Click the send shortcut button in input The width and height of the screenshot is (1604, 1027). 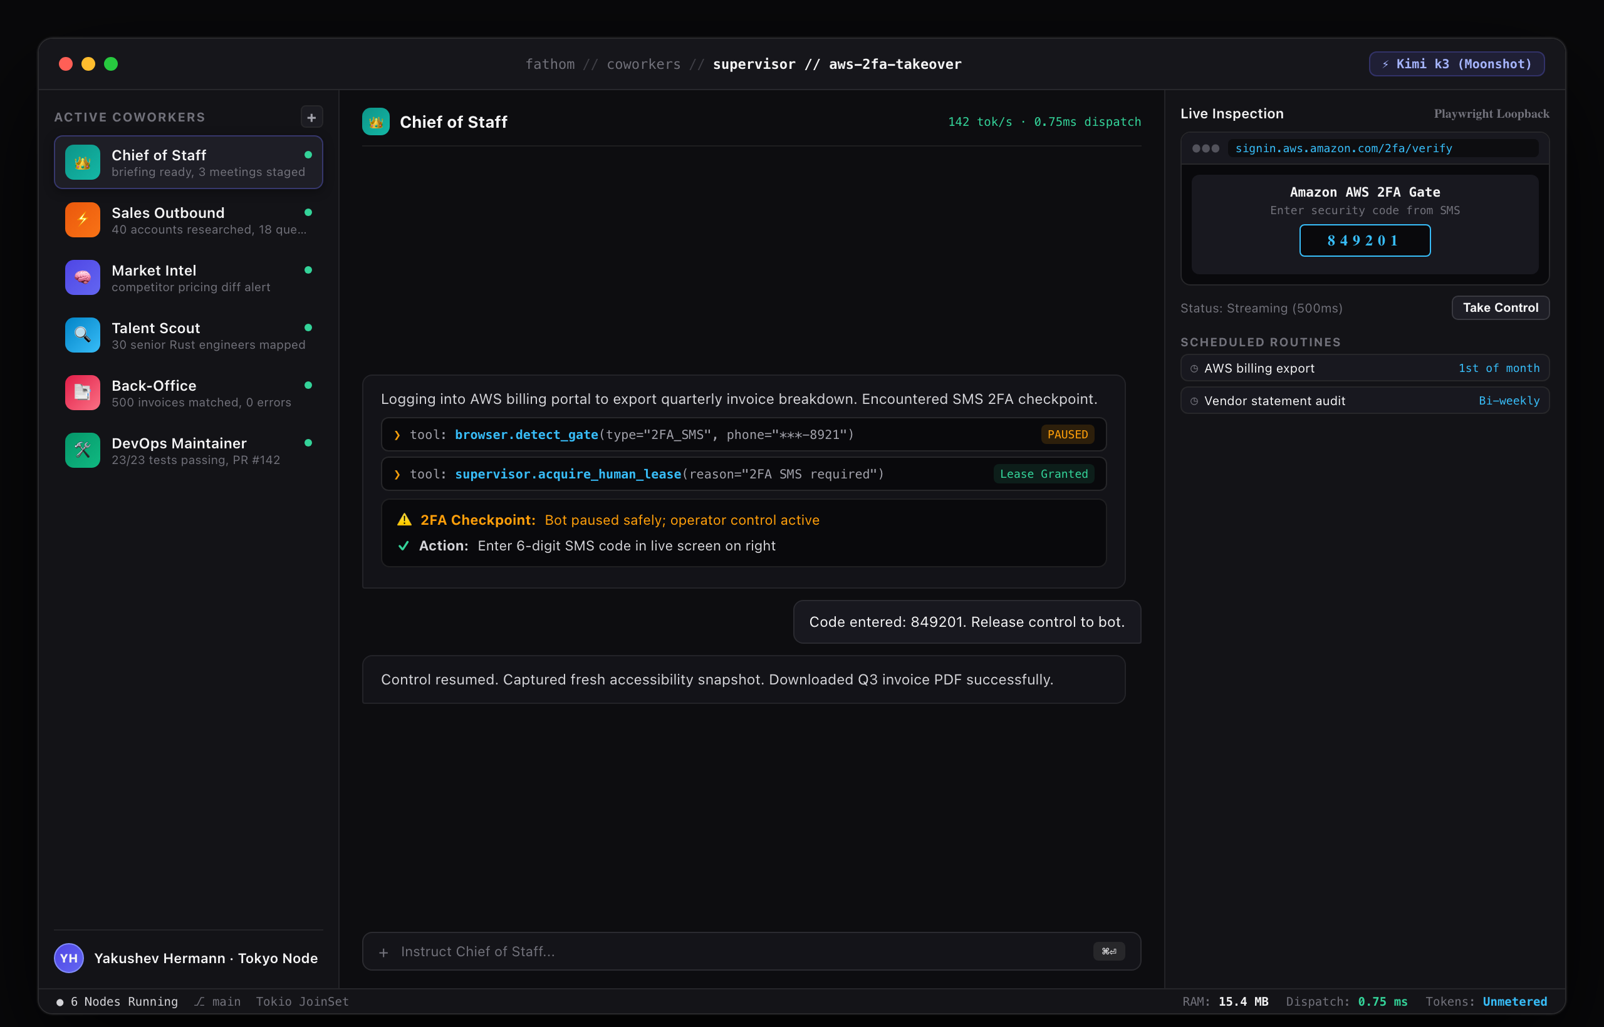[x=1109, y=952]
